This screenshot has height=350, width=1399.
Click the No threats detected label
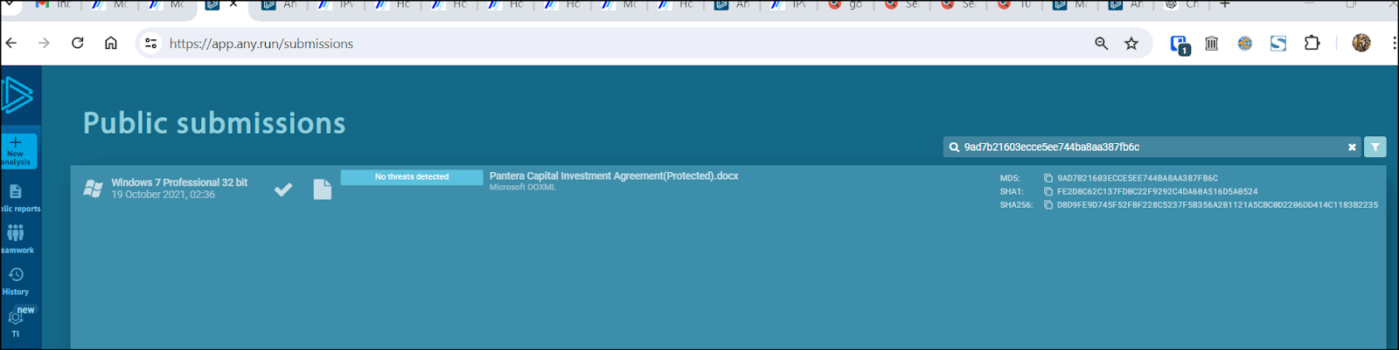point(412,177)
